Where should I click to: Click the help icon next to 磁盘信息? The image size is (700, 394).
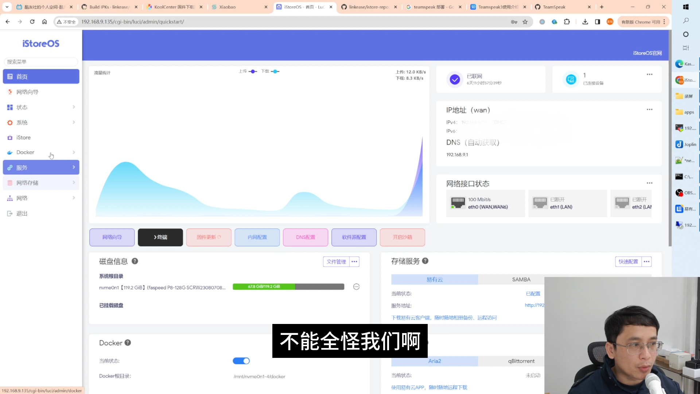(x=135, y=261)
